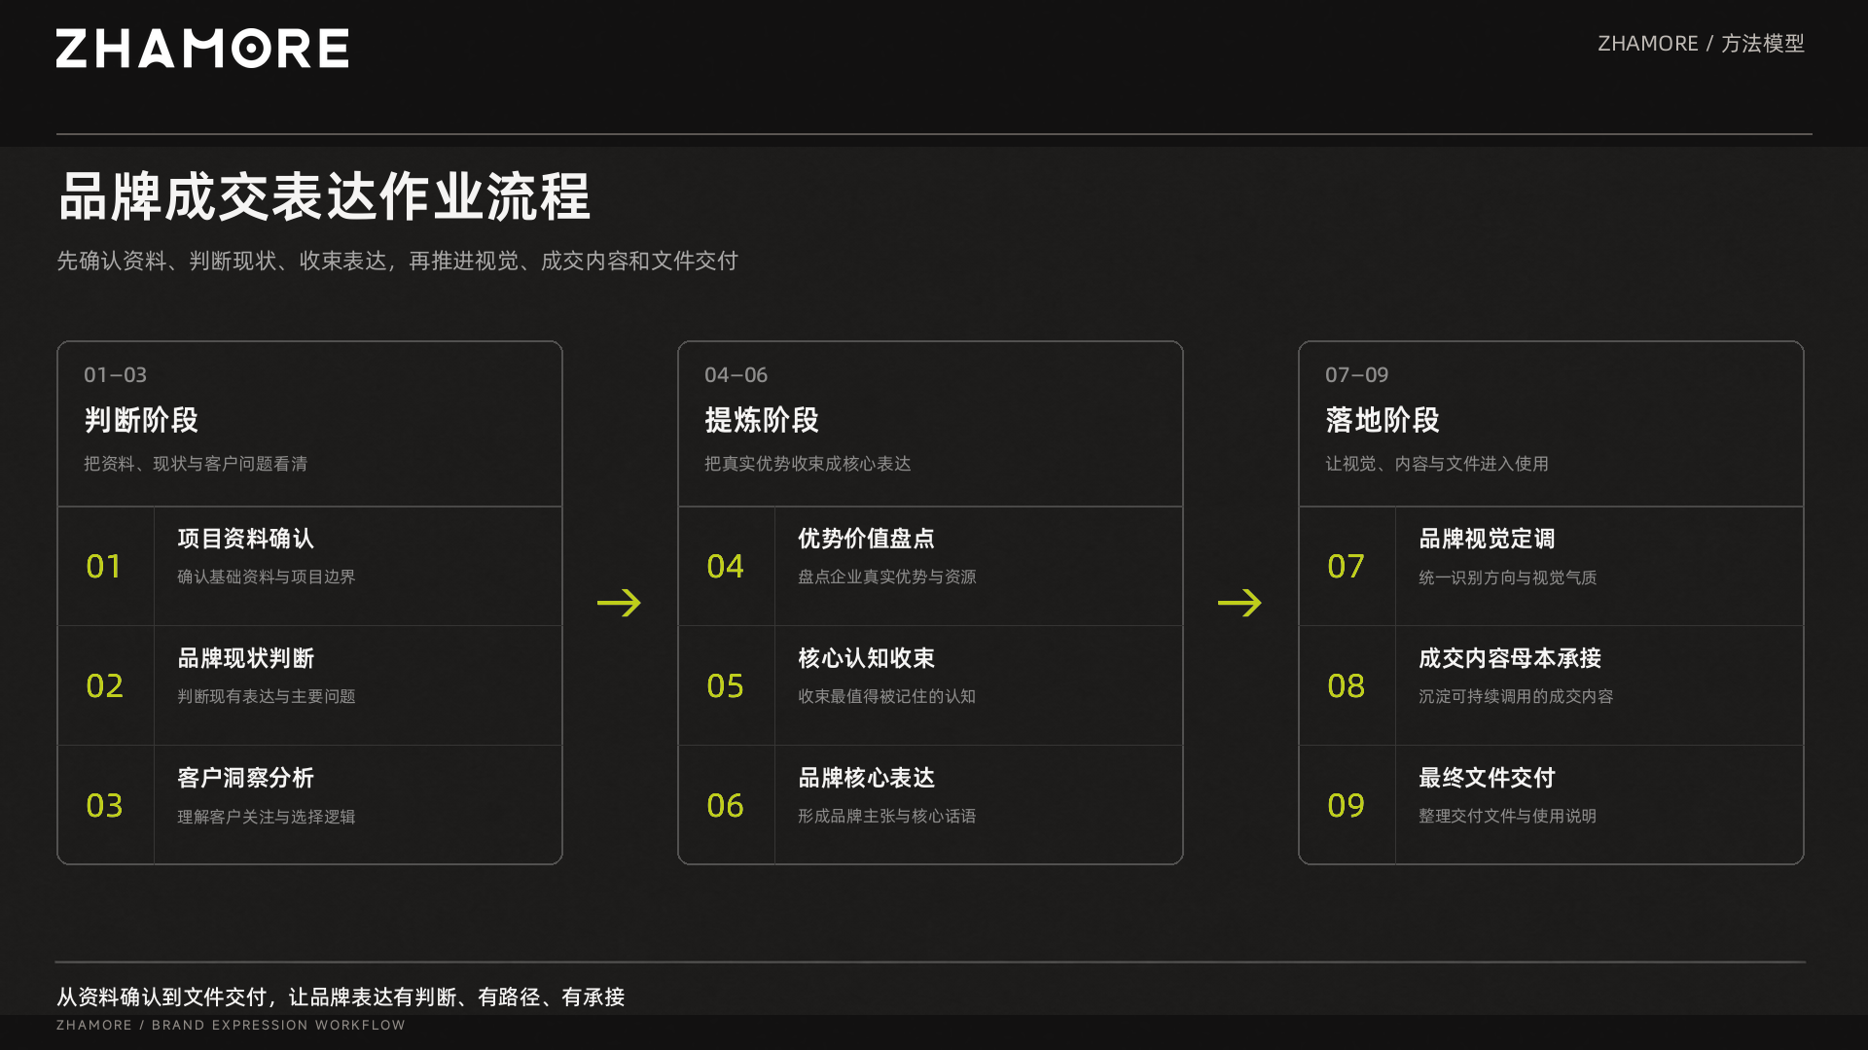
Task: Click 确认基础资料与项目边界 description
Action: pyautogui.click(x=267, y=577)
